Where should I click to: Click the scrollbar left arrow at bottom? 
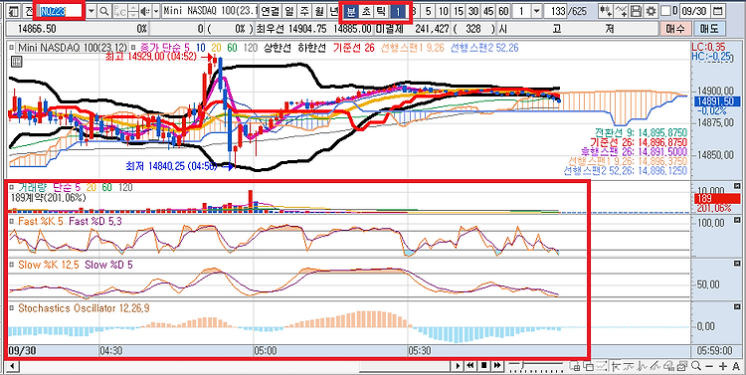click(11, 366)
